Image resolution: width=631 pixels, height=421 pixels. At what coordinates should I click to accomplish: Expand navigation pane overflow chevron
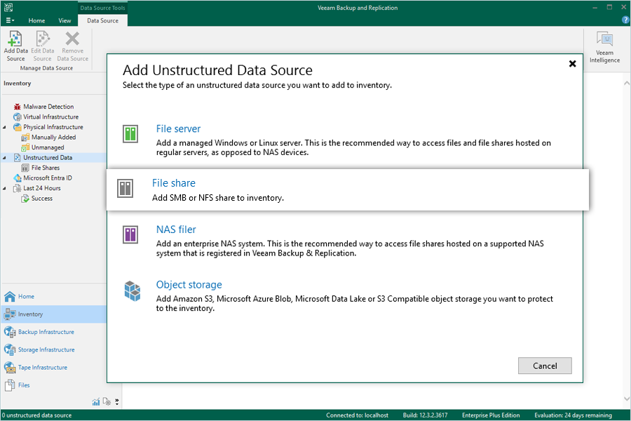[x=116, y=401]
